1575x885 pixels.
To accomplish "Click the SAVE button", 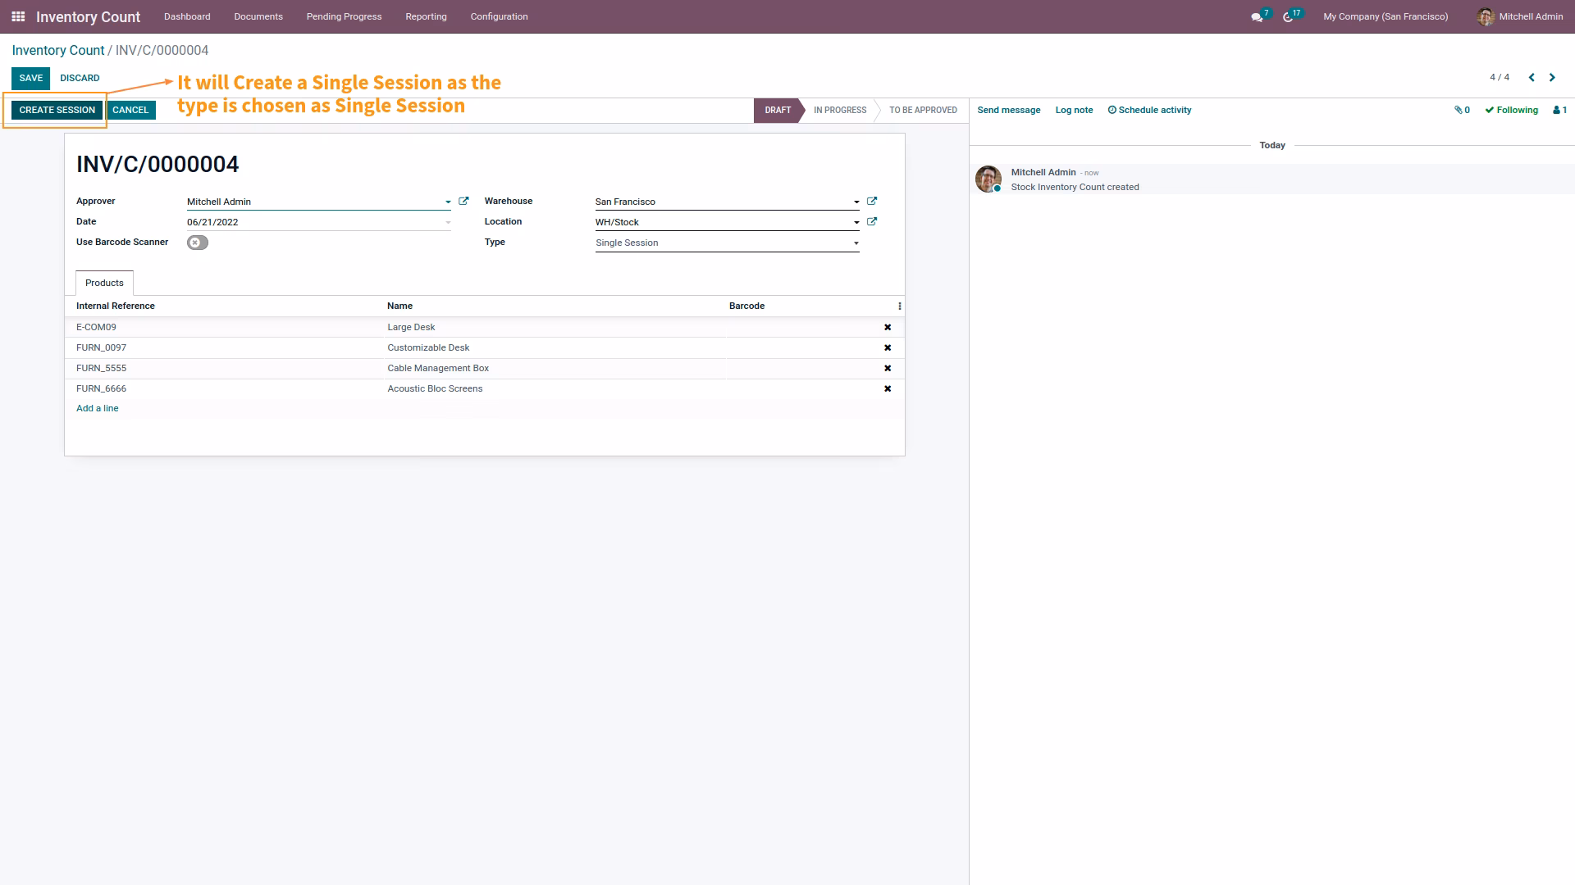I will click(31, 78).
